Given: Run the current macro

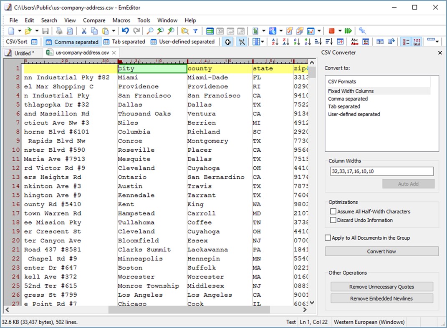Looking at the screenshot, I should click(x=349, y=31).
